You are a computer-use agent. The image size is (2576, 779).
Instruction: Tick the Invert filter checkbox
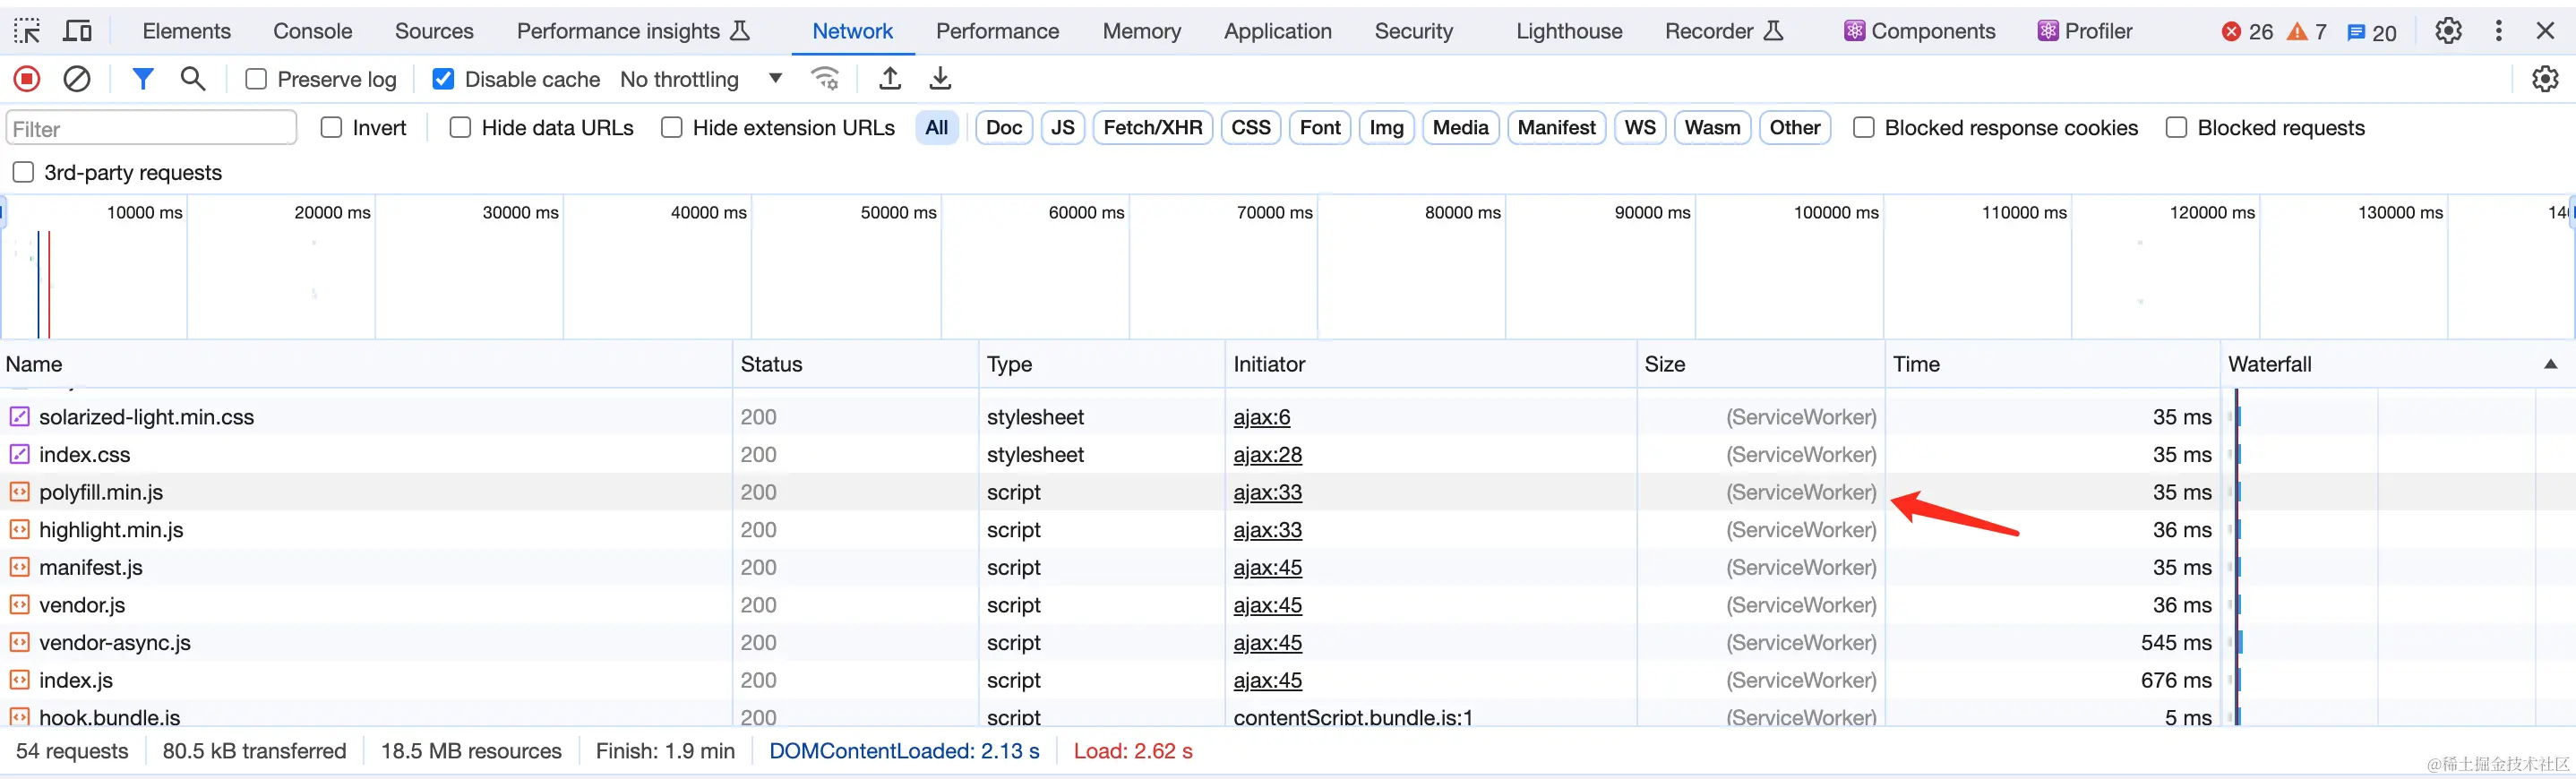pyautogui.click(x=331, y=128)
